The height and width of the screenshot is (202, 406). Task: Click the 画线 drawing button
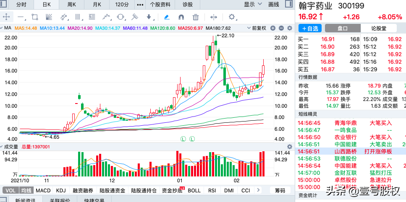point(274,4)
